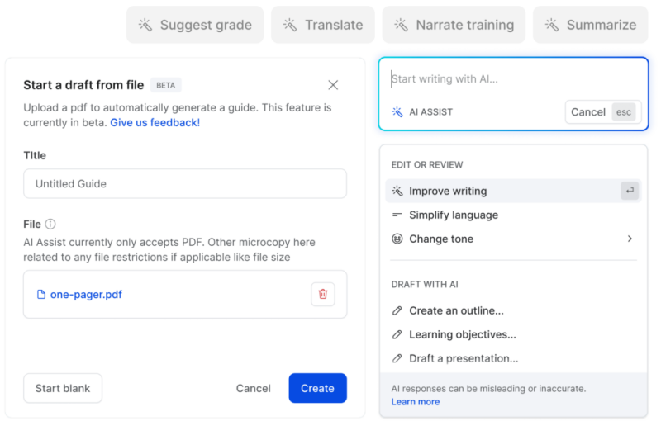Click the File info icon
This screenshot has height=421, width=661.
(50, 224)
